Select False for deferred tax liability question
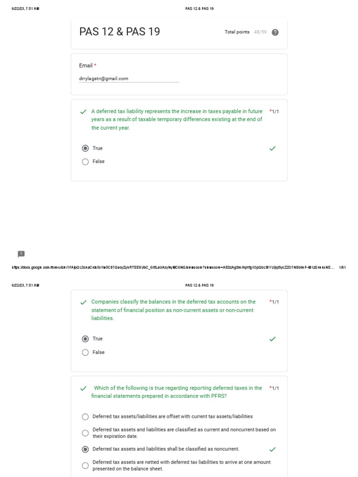 click(x=85, y=162)
